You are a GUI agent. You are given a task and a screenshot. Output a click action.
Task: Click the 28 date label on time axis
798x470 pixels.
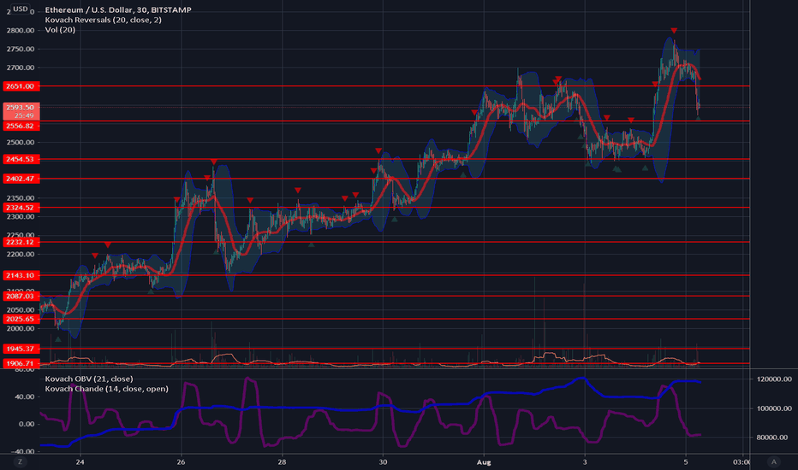(x=282, y=461)
